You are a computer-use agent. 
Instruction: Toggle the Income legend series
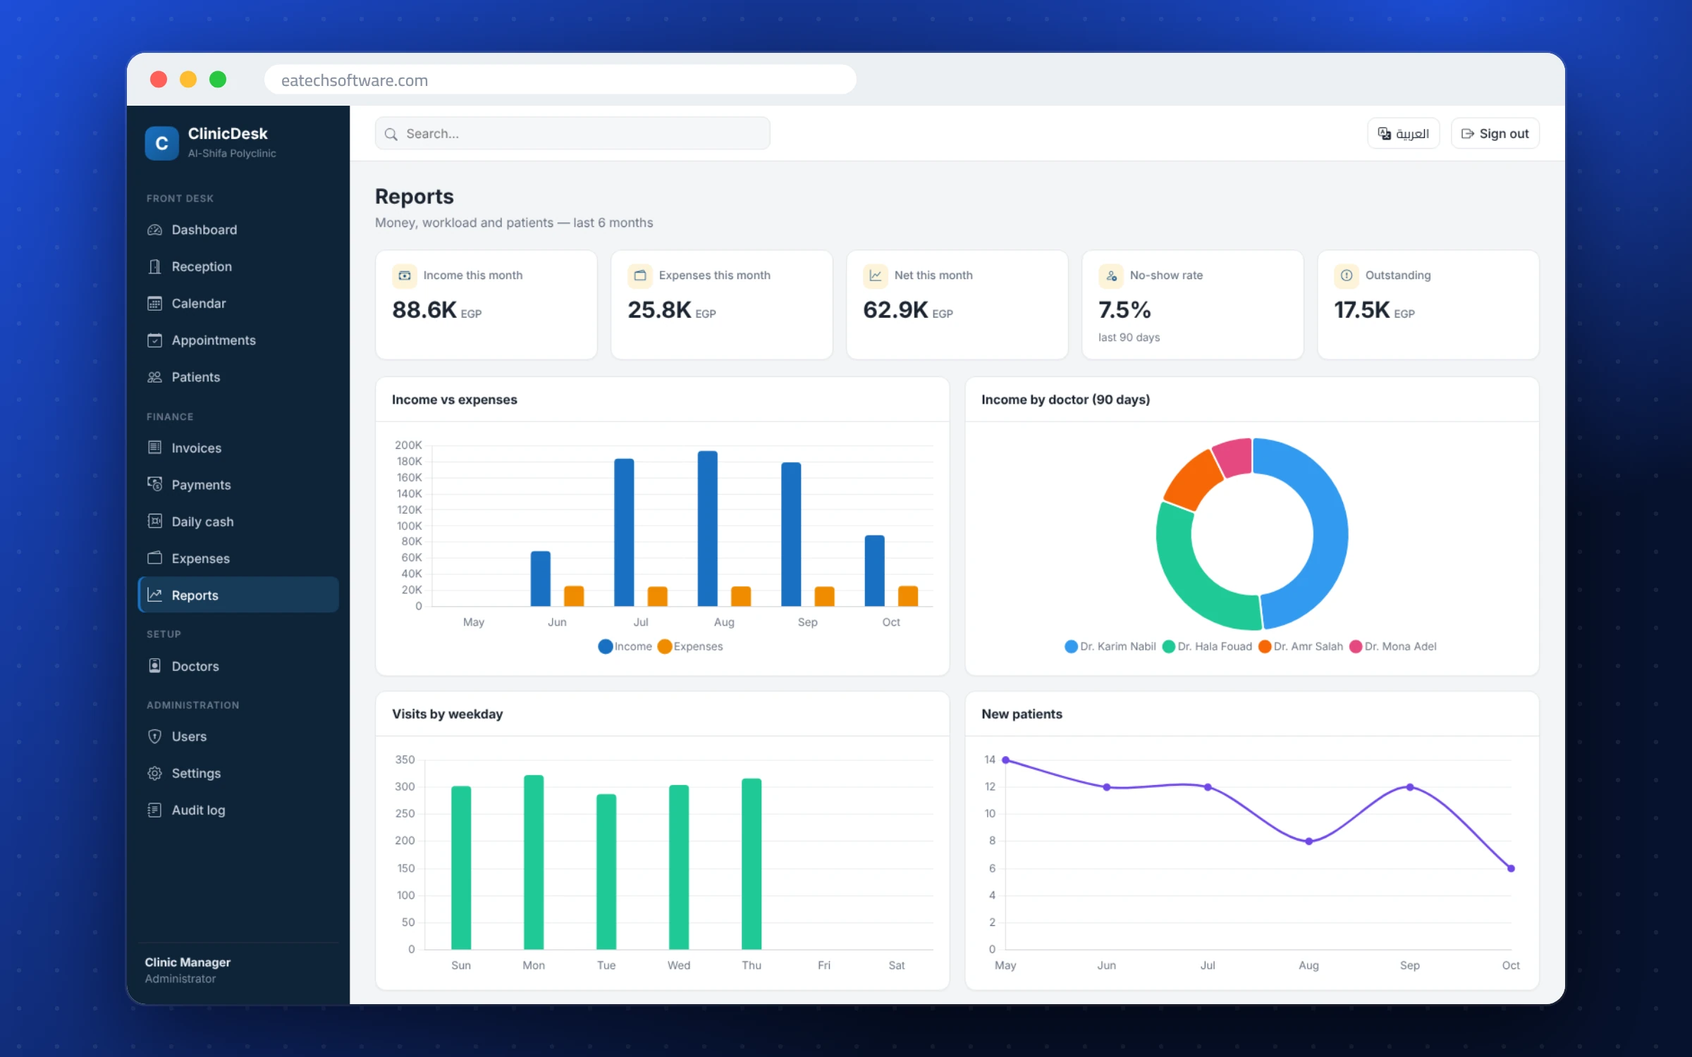coord(625,646)
